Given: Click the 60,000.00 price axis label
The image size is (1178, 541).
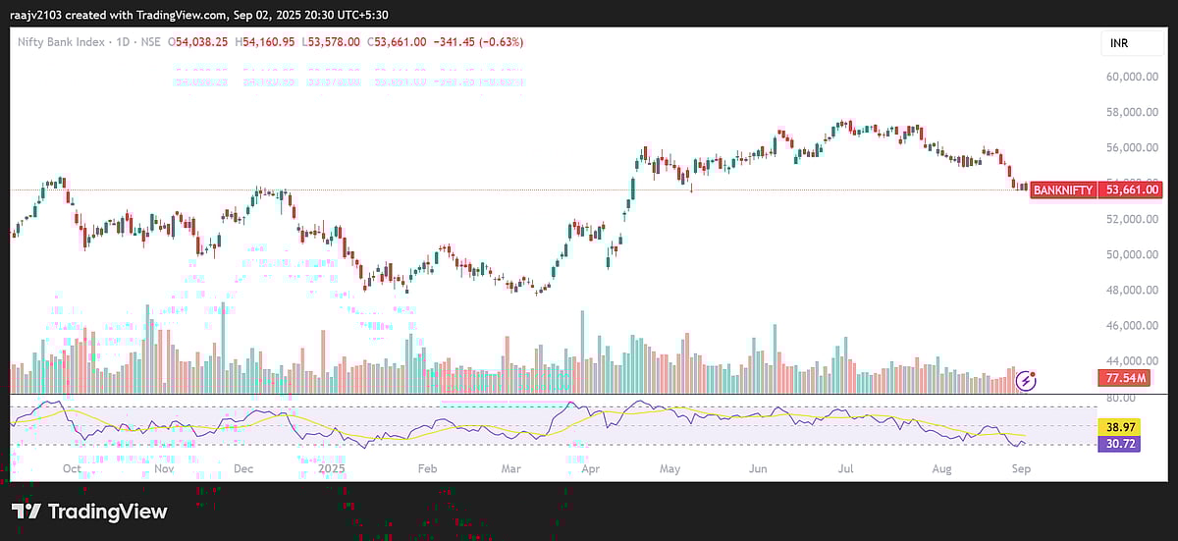Looking at the screenshot, I should coord(1132,77).
